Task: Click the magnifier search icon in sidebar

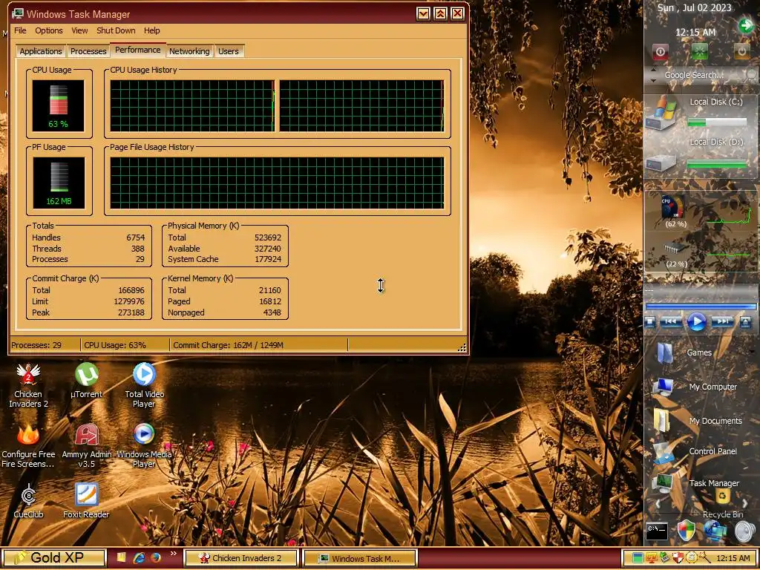Action: click(751, 75)
